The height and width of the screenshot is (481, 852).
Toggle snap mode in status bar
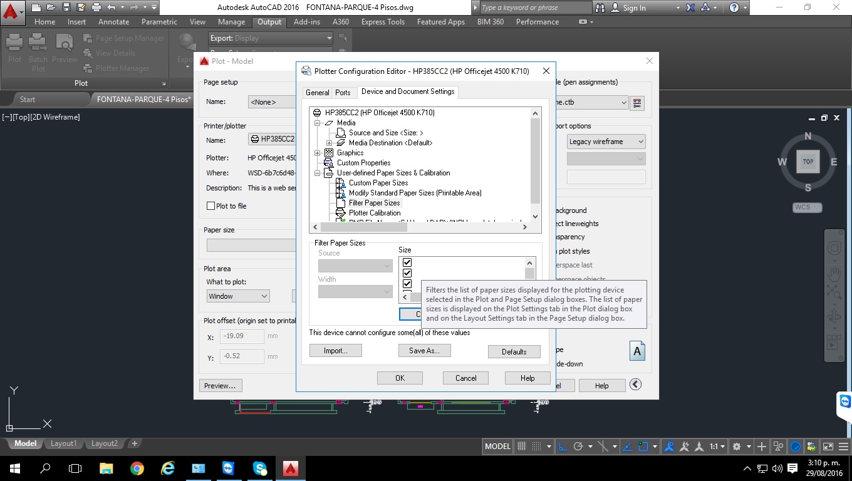click(536, 447)
